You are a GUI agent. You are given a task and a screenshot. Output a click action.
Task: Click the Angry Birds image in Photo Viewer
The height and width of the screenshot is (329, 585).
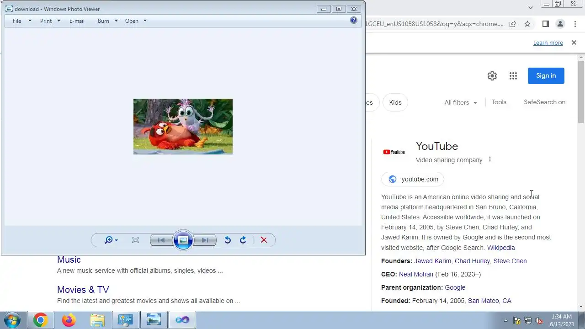click(183, 127)
